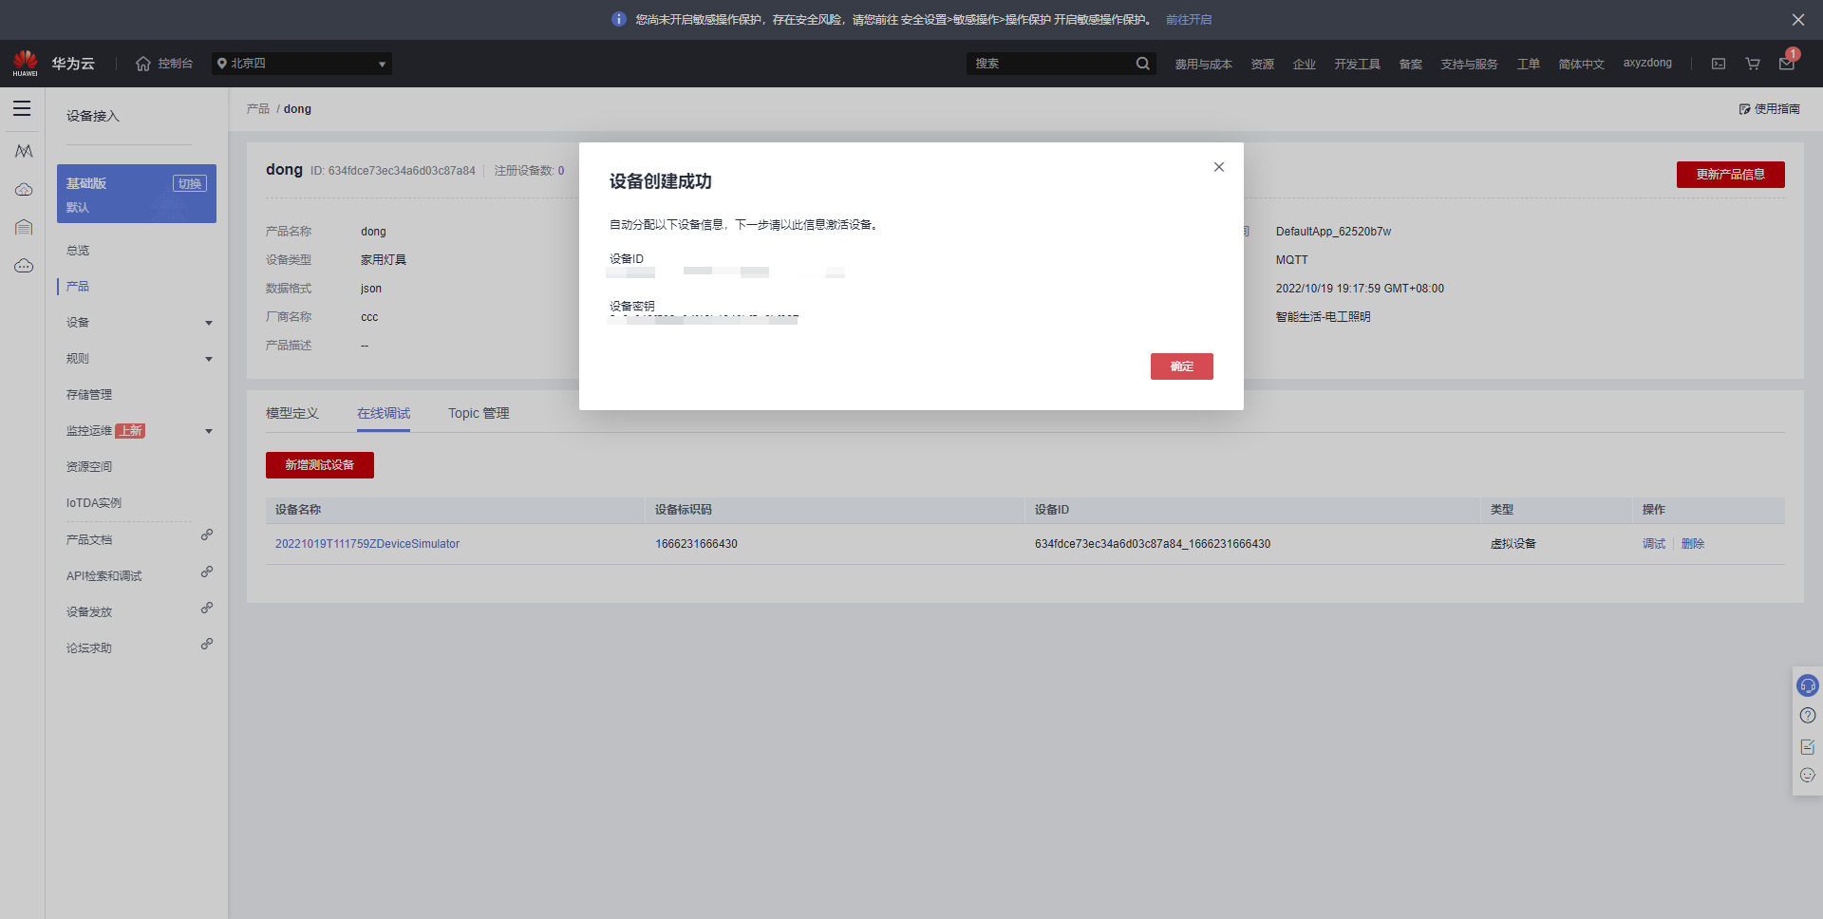Click the 更新产品信息 button
This screenshot has height=919, width=1823.
(1731, 175)
